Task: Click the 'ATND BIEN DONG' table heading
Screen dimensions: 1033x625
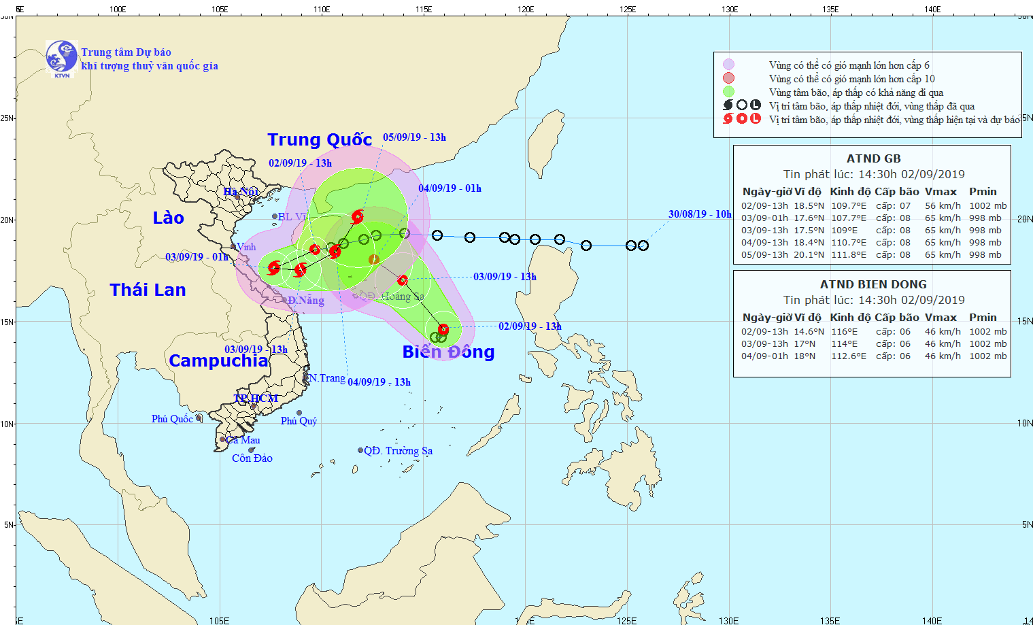Action: (x=873, y=284)
